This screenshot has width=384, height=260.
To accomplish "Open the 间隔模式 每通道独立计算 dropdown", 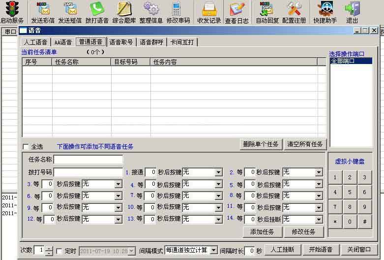I will tap(213, 250).
